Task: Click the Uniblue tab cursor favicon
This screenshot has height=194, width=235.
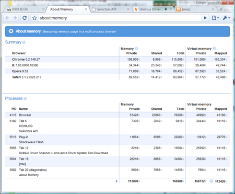Action: (x=136, y=9)
